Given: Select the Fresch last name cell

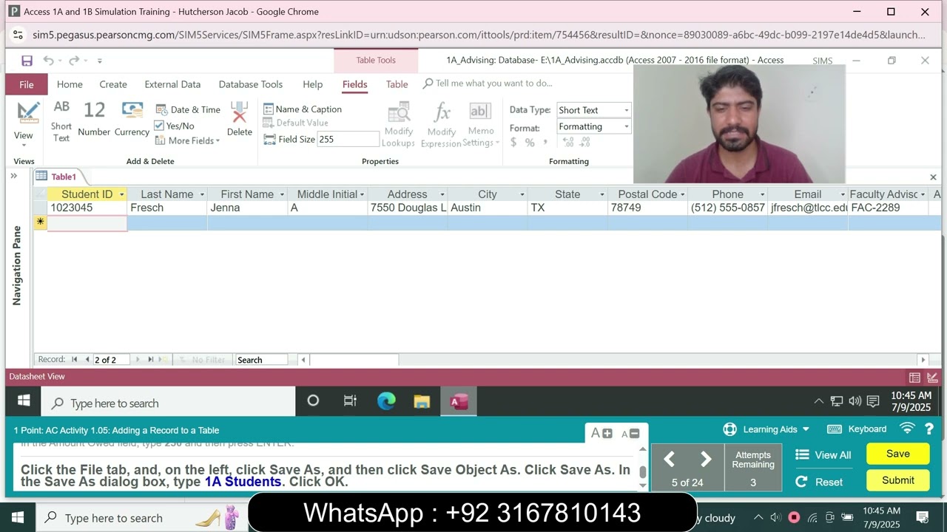Looking at the screenshot, I should point(167,208).
